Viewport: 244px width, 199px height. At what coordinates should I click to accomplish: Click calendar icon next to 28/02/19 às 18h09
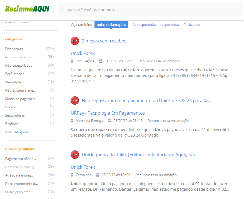(98, 175)
